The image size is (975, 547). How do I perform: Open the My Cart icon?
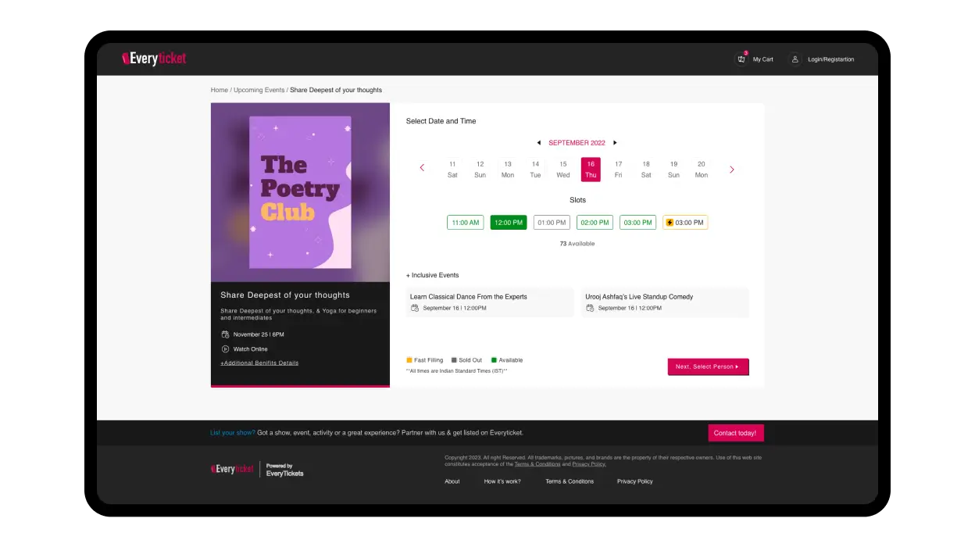(x=741, y=59)
